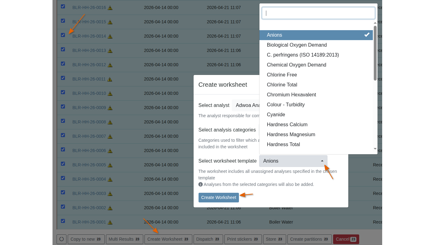Click warning icon beside BLR-HH-26-0001

click(110, 222)
